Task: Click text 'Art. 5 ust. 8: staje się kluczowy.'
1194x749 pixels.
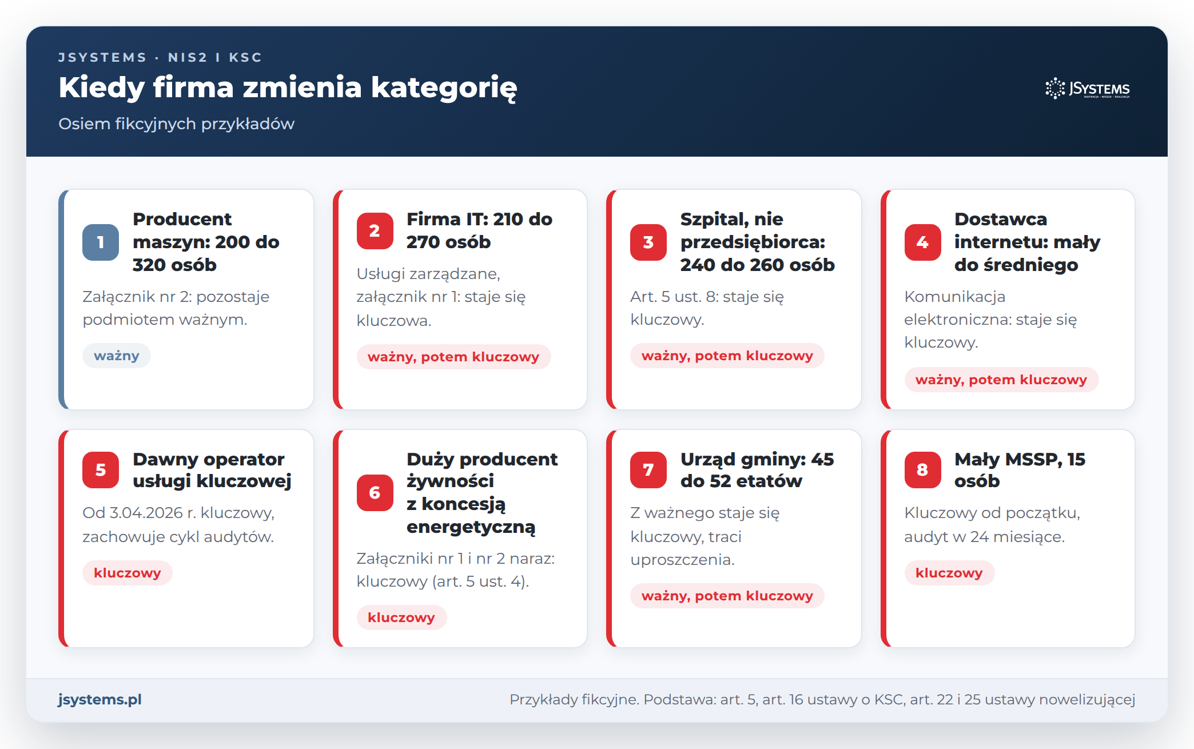Action: [x=707, y=308]
